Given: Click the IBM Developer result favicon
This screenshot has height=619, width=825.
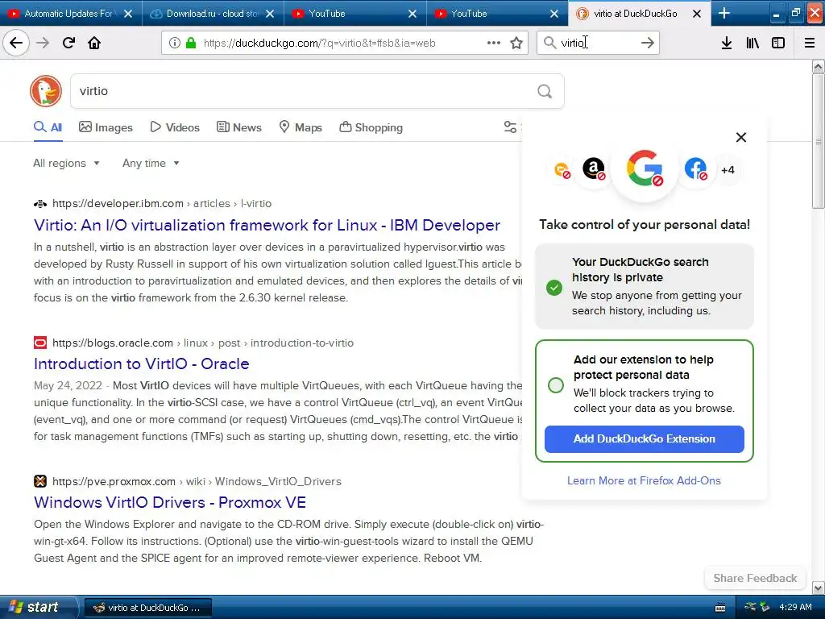Looking at the screenshot, I should (40, 204).
